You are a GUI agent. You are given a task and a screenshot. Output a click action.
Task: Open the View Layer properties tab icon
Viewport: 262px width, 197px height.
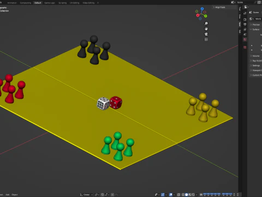pos(245,30)
